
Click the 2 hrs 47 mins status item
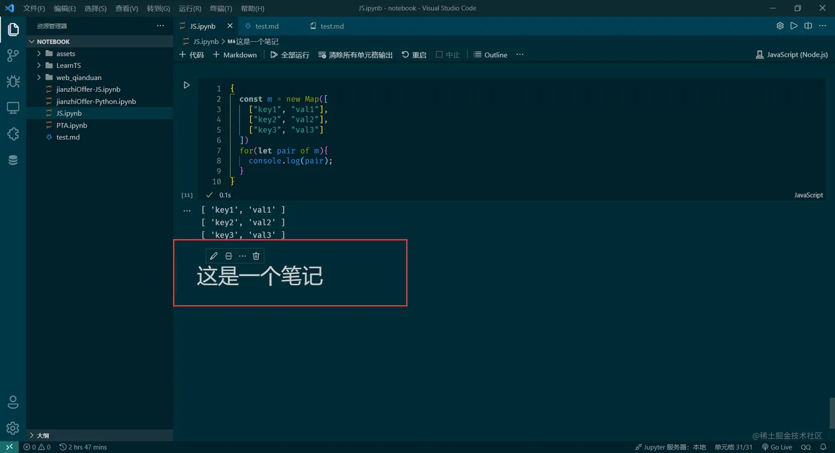83,447
